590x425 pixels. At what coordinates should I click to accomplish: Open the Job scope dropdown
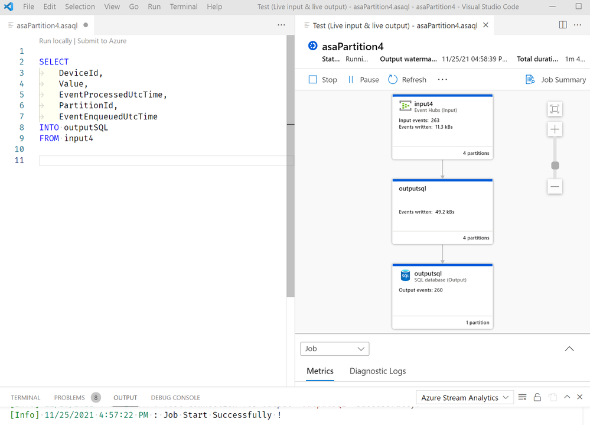pos(334,349)
